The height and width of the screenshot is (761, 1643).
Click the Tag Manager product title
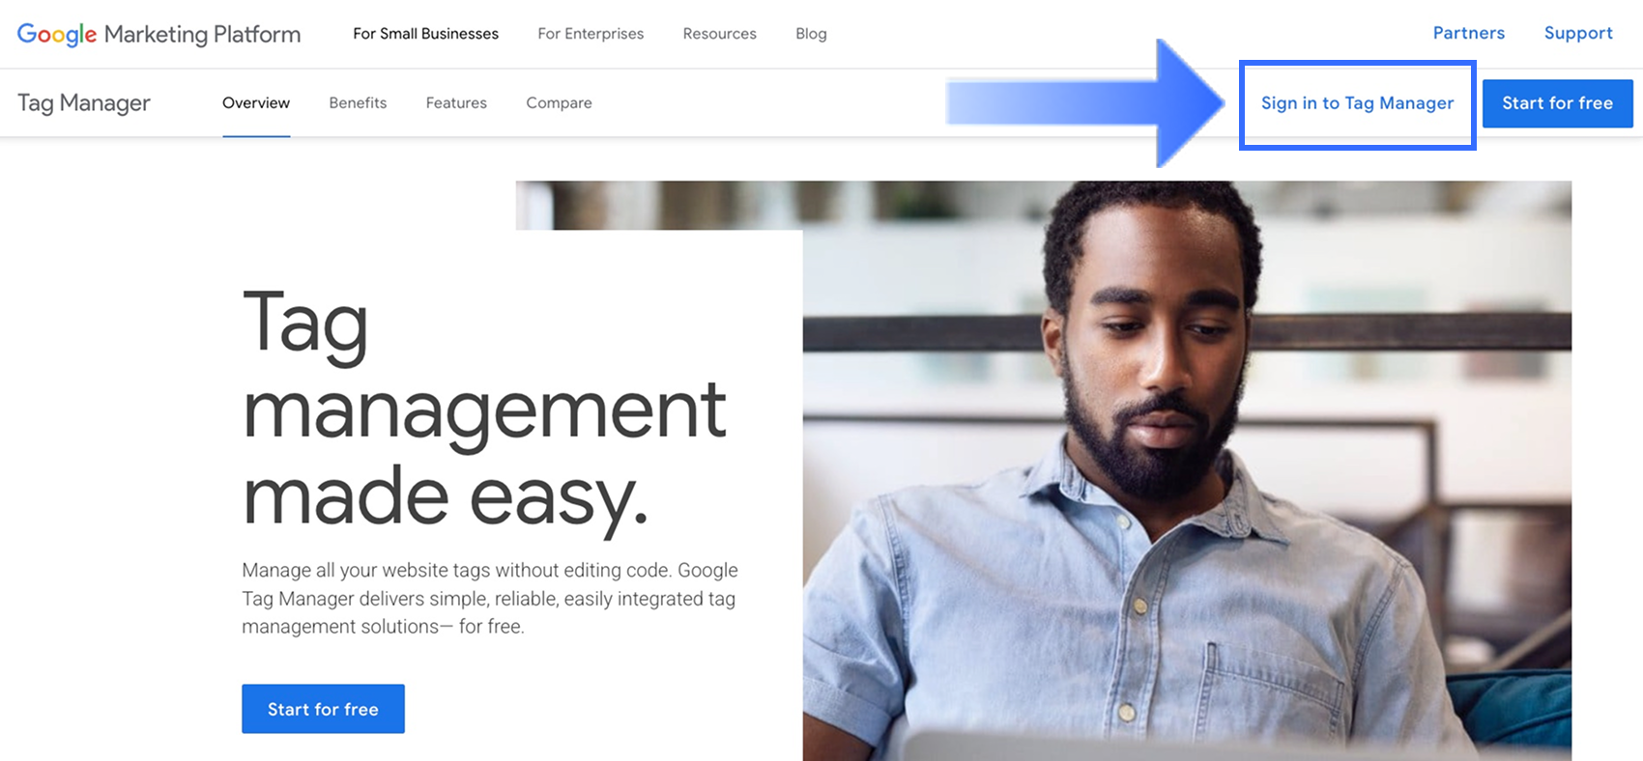[84, 103]
